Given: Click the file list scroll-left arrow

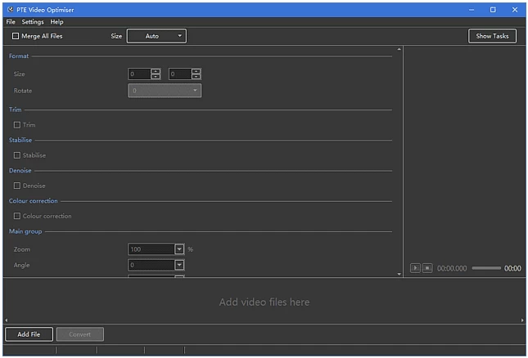Looking at the screenshot, I should pyautogui.click(x=5, y=320).
